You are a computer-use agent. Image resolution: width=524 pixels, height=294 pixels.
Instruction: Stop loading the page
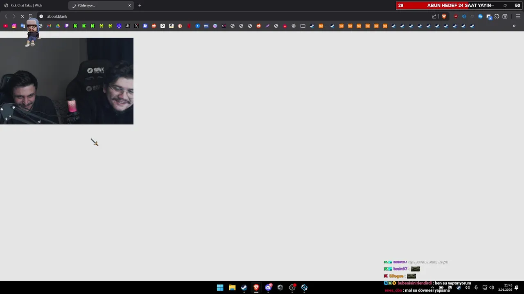(x=22, y=16)
